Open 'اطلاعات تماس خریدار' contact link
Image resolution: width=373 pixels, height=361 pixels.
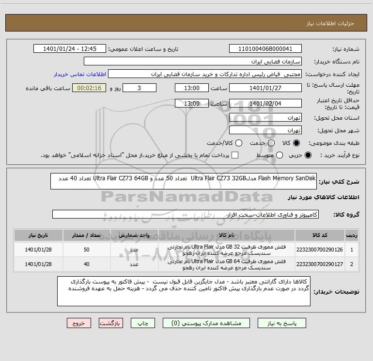[x=80, y=74]
